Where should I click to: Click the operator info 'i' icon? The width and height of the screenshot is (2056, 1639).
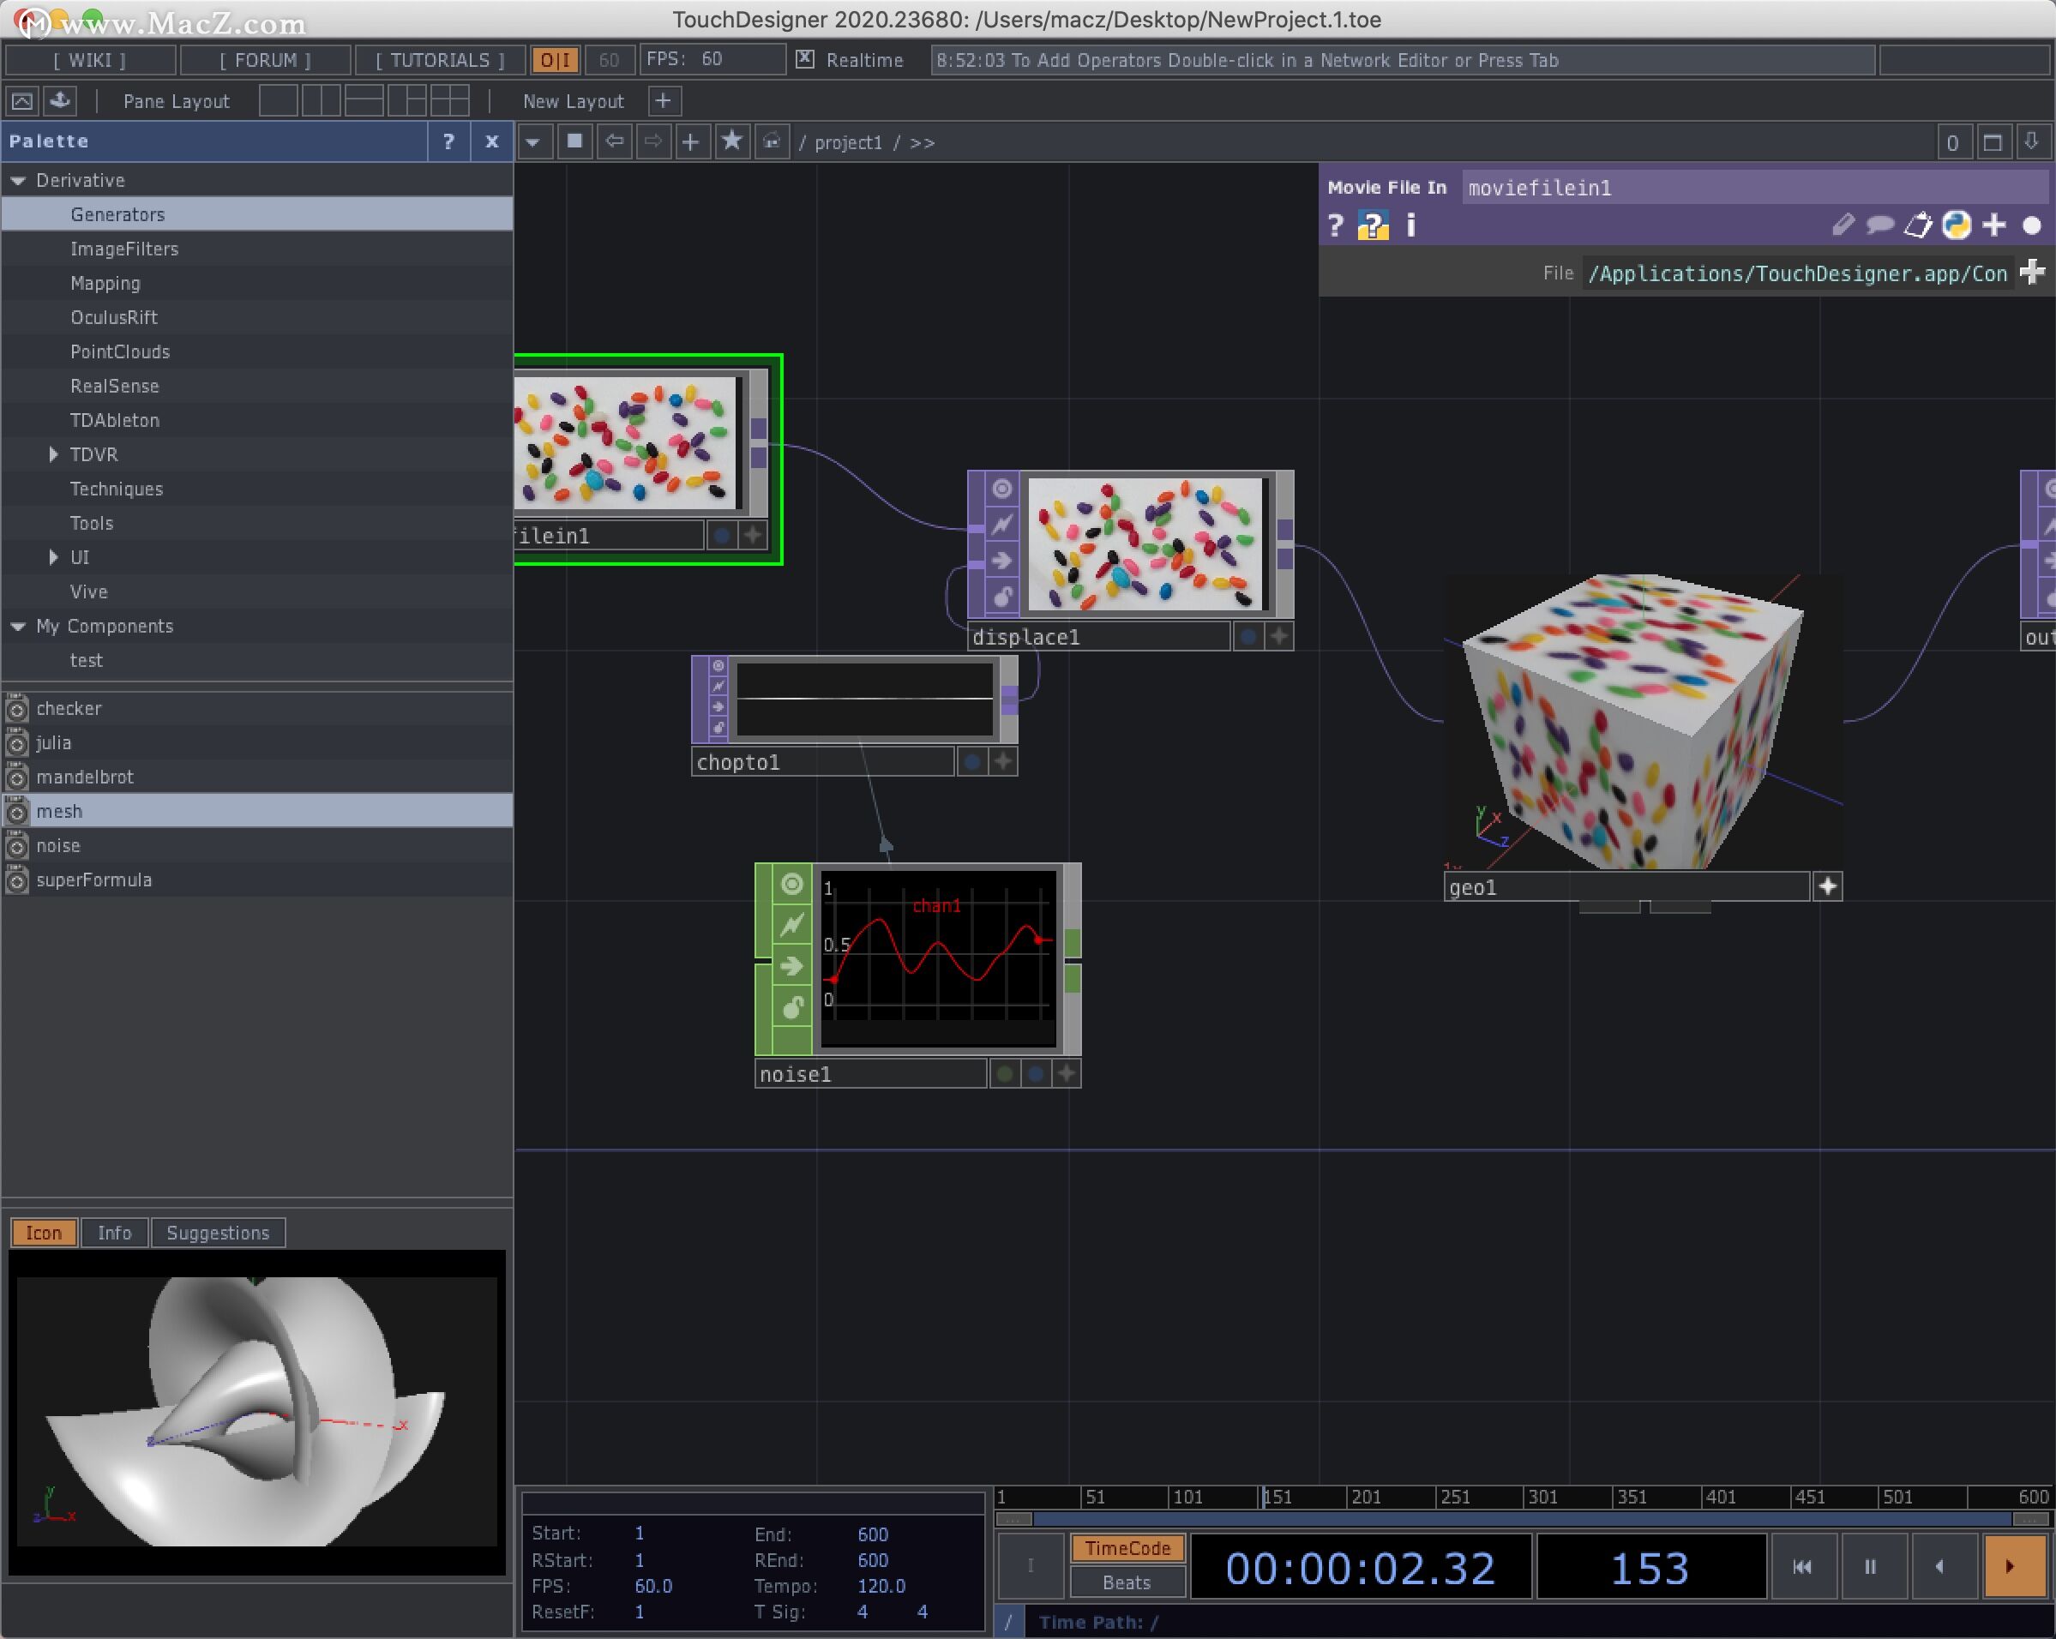(x=1410, y=226)
